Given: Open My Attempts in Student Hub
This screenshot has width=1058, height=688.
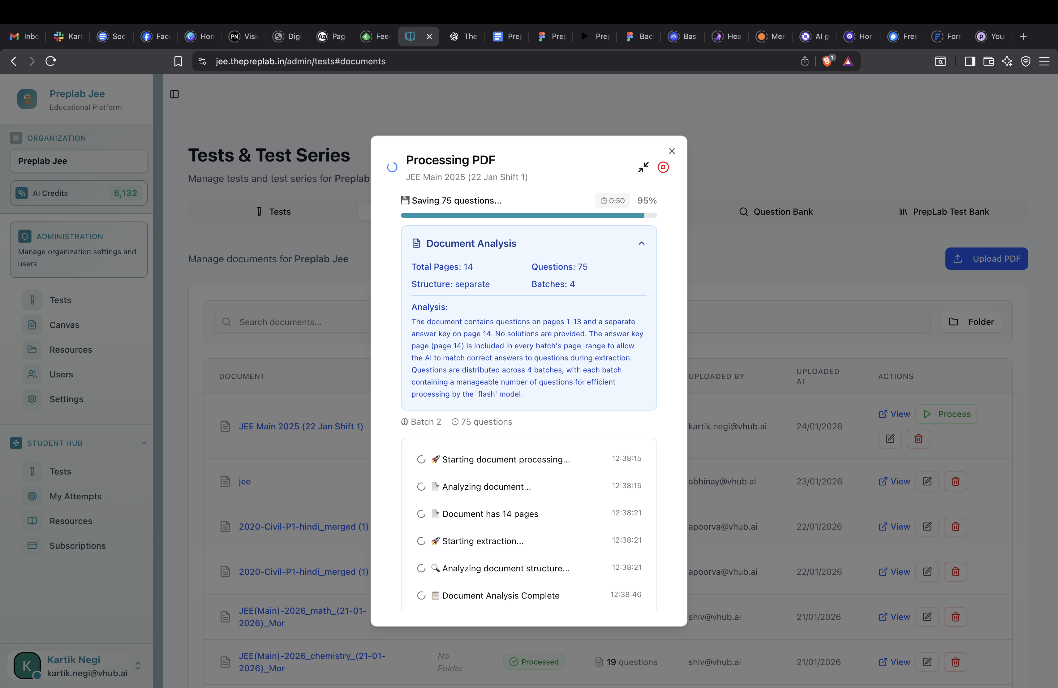Looking at the screenshot, I should point(79,496).
